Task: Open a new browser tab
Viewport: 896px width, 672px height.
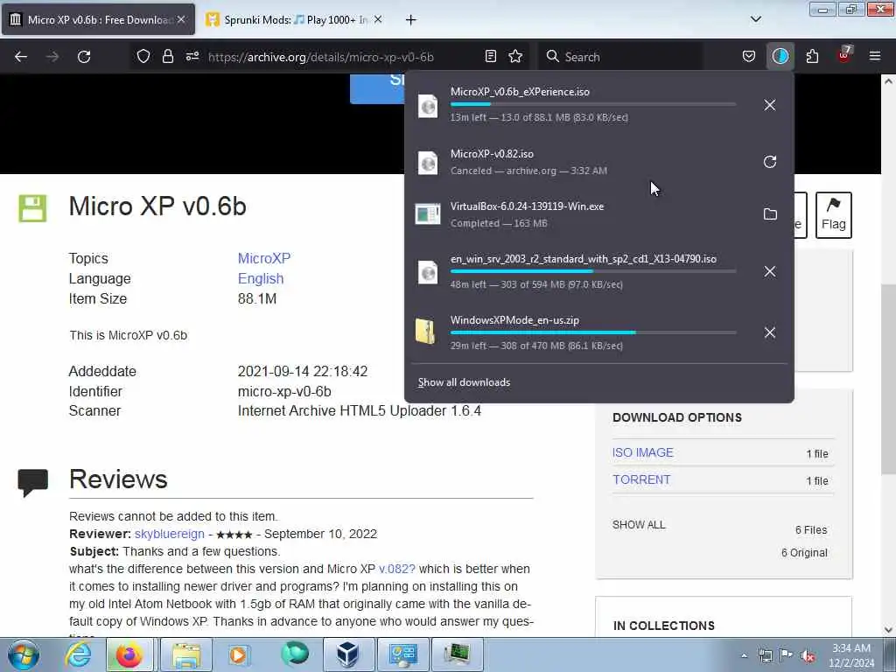Action: click(411, 20)
